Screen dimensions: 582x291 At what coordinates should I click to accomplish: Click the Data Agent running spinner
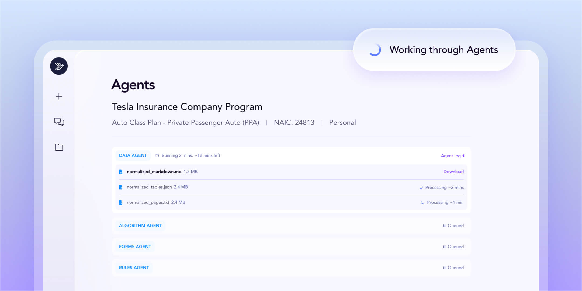point(157,155)
